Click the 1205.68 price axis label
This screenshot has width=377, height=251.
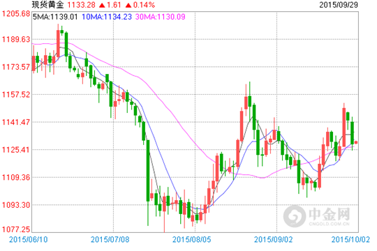pos(16,14)
